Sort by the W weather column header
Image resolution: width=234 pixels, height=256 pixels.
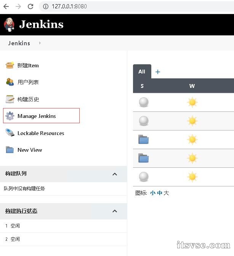pyautogui.click(x=192, y=86)
